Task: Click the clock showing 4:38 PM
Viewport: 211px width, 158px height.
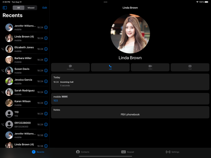Action: 6,2
